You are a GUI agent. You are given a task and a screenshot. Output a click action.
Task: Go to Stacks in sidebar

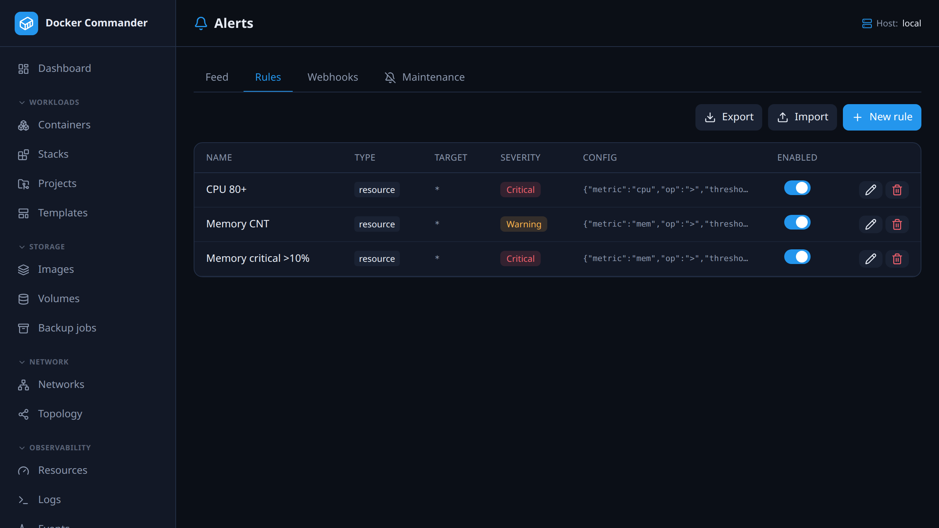coord(88,154)
